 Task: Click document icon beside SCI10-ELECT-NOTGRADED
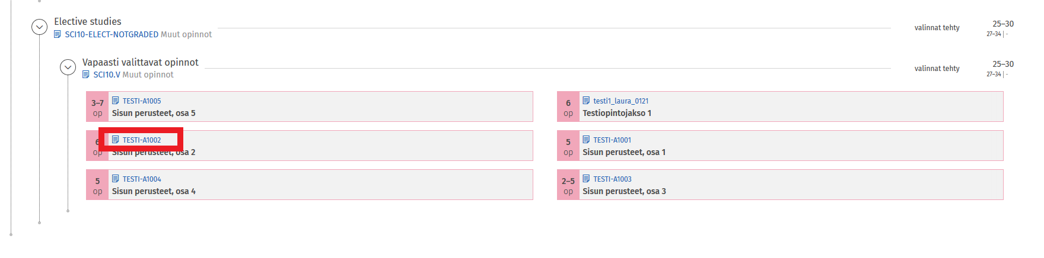click(58, 34)
